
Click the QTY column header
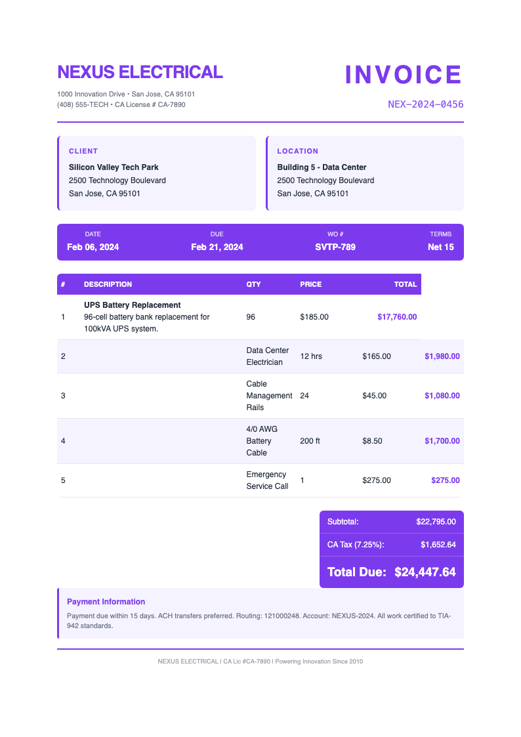(x=253, y=284)
